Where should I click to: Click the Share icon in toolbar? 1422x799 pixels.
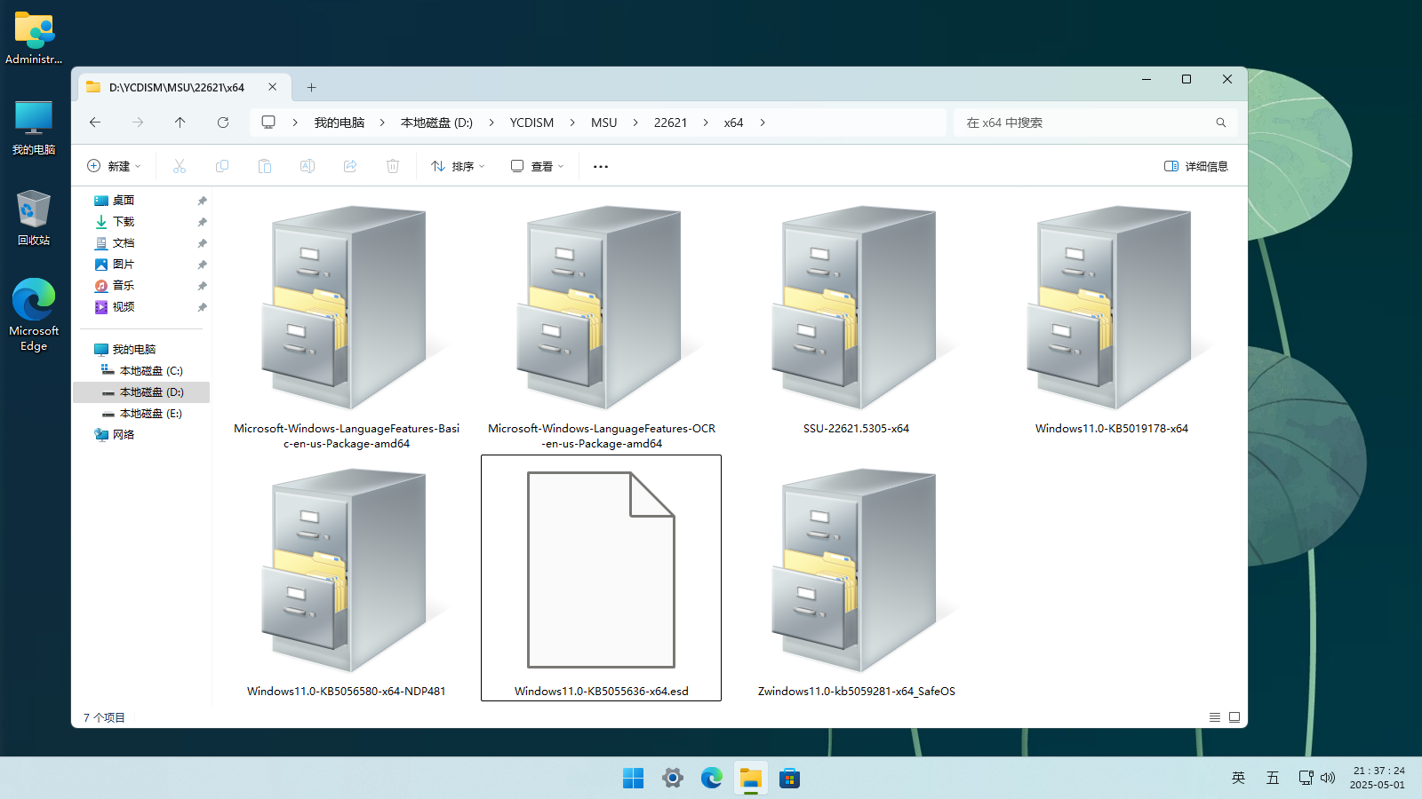coord(350,166)
